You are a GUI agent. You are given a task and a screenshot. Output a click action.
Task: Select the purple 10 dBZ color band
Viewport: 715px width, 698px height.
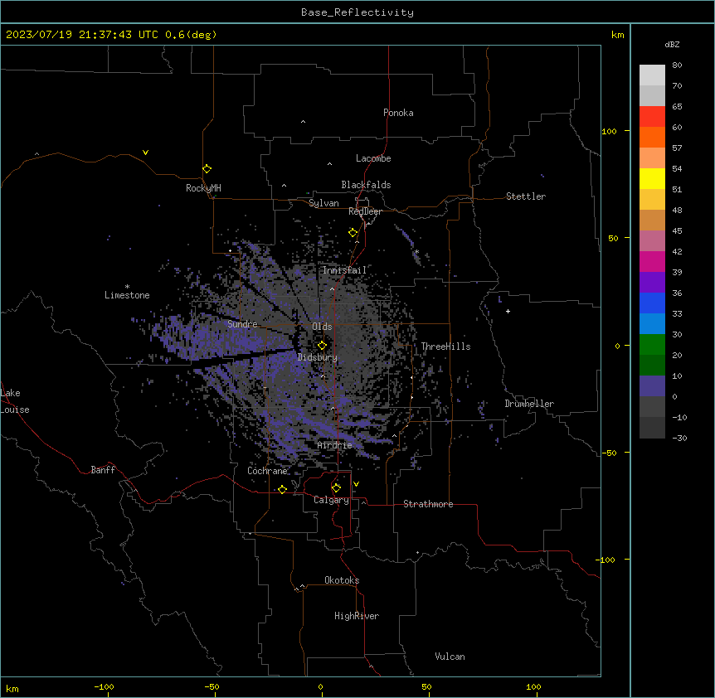pos(652,386)
